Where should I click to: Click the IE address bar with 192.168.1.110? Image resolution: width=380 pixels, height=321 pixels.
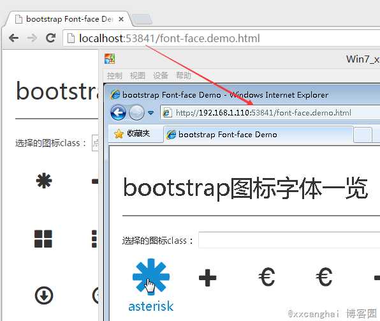(x=270, y=112)
